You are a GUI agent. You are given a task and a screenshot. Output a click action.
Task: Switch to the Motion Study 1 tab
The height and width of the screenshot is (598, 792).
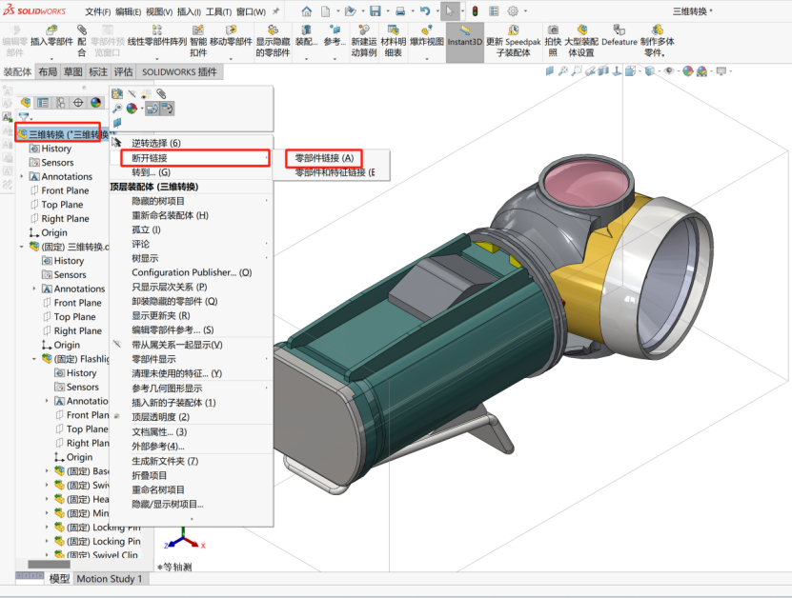pos(110,579)
